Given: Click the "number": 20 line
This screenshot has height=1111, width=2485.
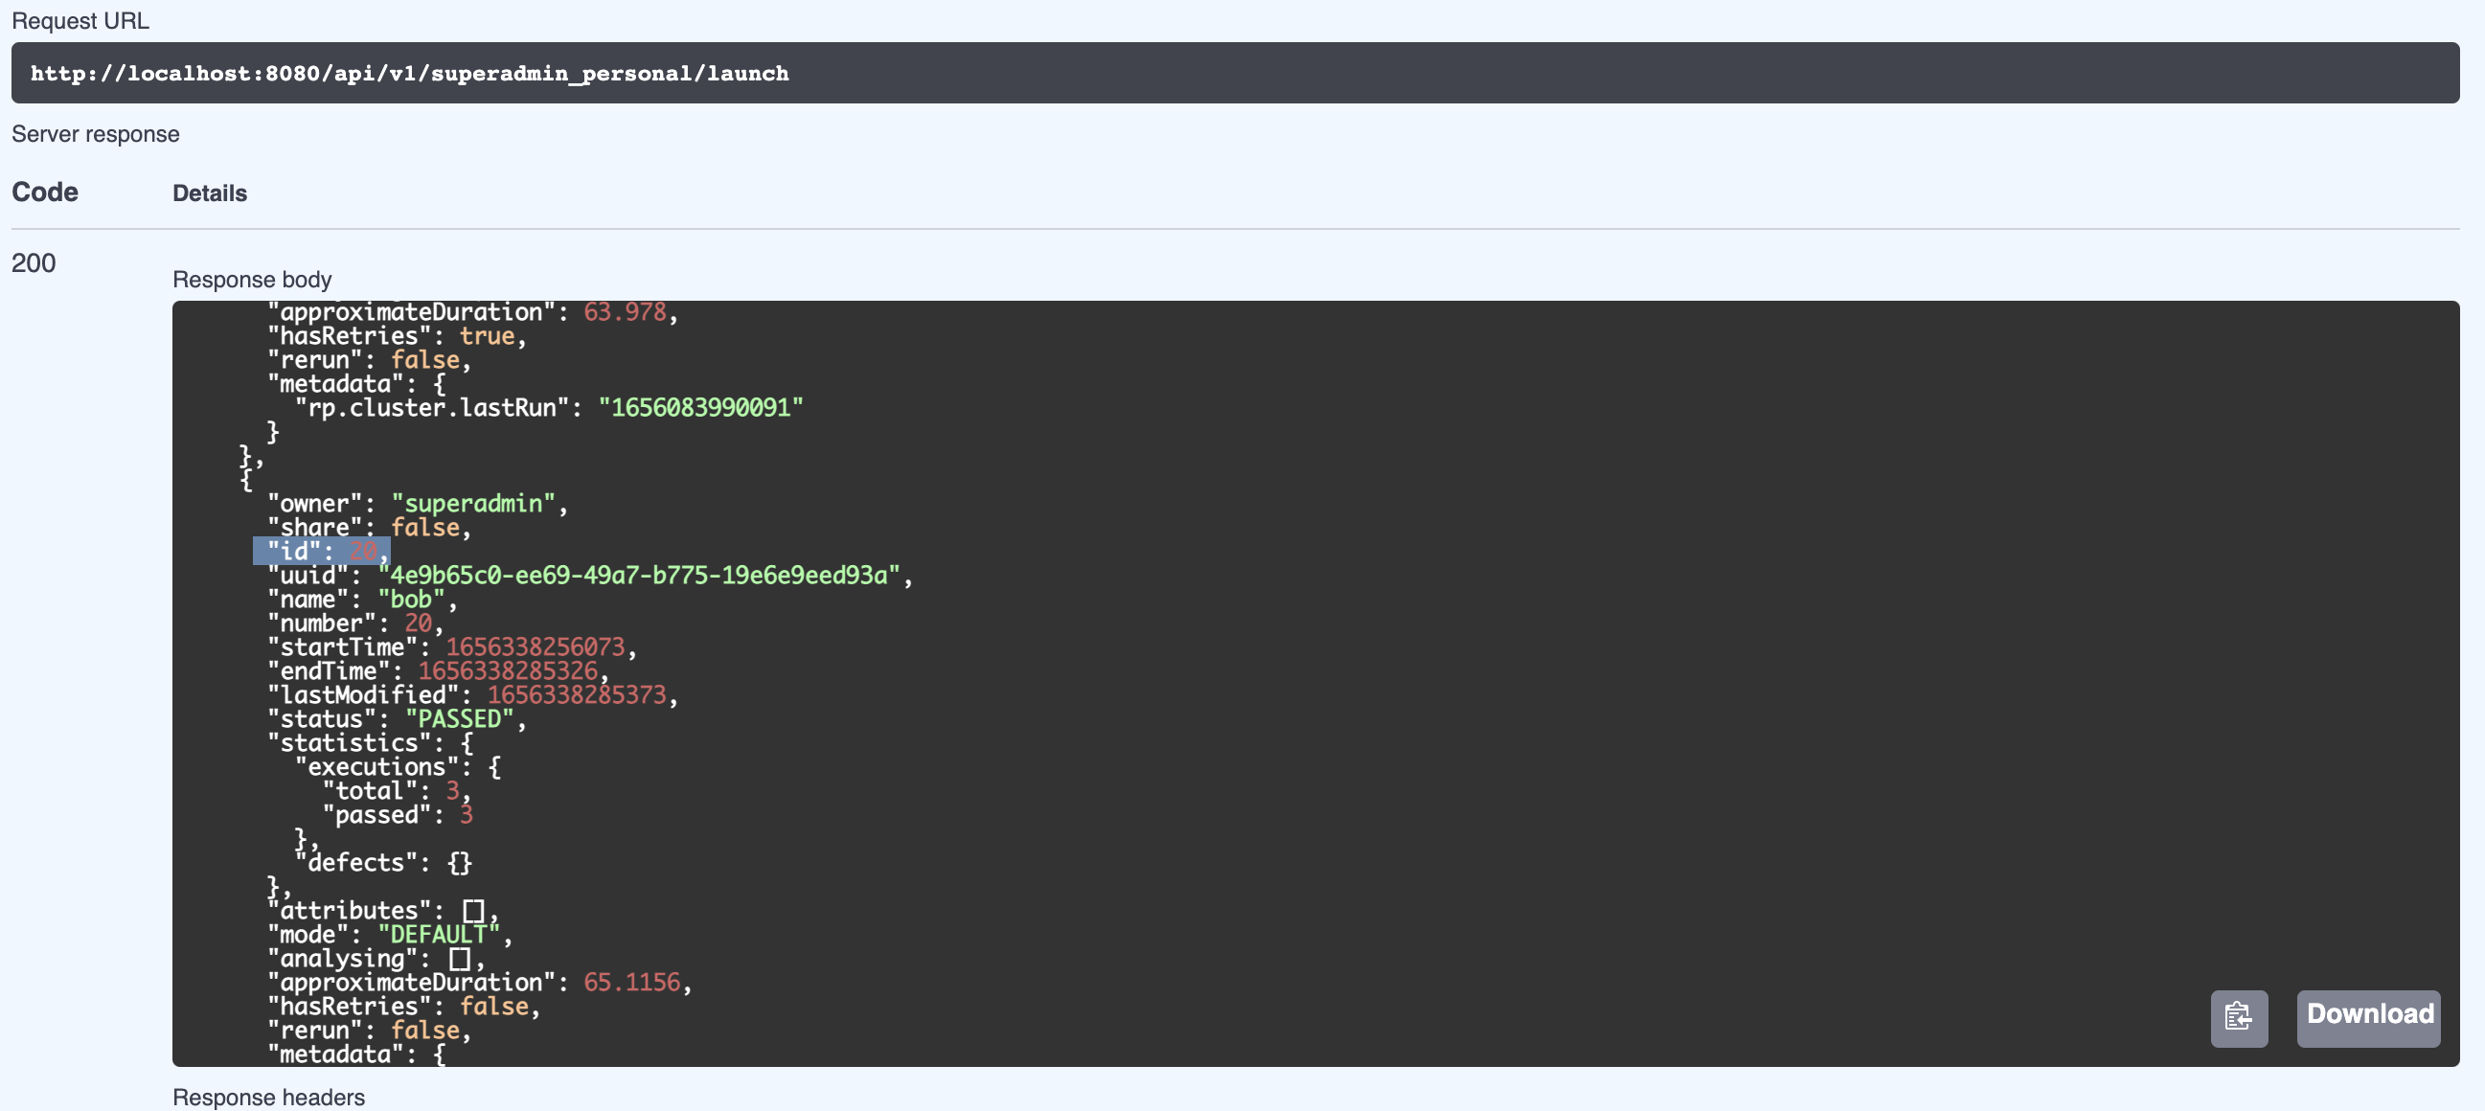Looking at the screenshot, I should click(x=355, y=623).
